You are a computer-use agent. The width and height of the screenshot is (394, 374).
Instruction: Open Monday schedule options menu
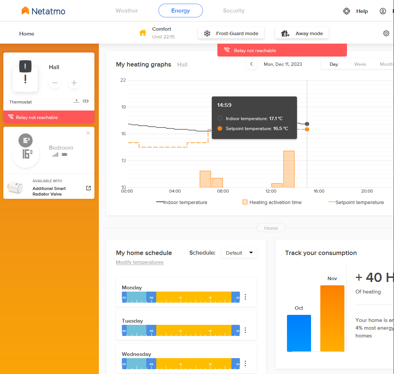[245, 297]
